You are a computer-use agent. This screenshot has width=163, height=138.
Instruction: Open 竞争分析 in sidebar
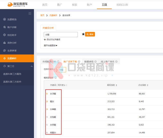[12, 43]
